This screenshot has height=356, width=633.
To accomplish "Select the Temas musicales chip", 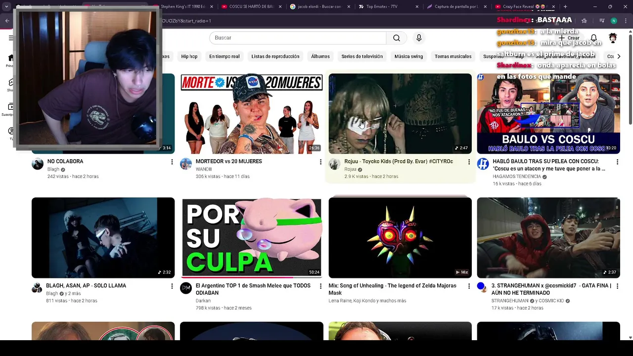I will pos(453,56).
